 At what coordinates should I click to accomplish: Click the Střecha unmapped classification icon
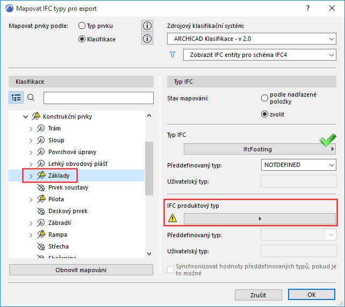[x=41, y=246]
